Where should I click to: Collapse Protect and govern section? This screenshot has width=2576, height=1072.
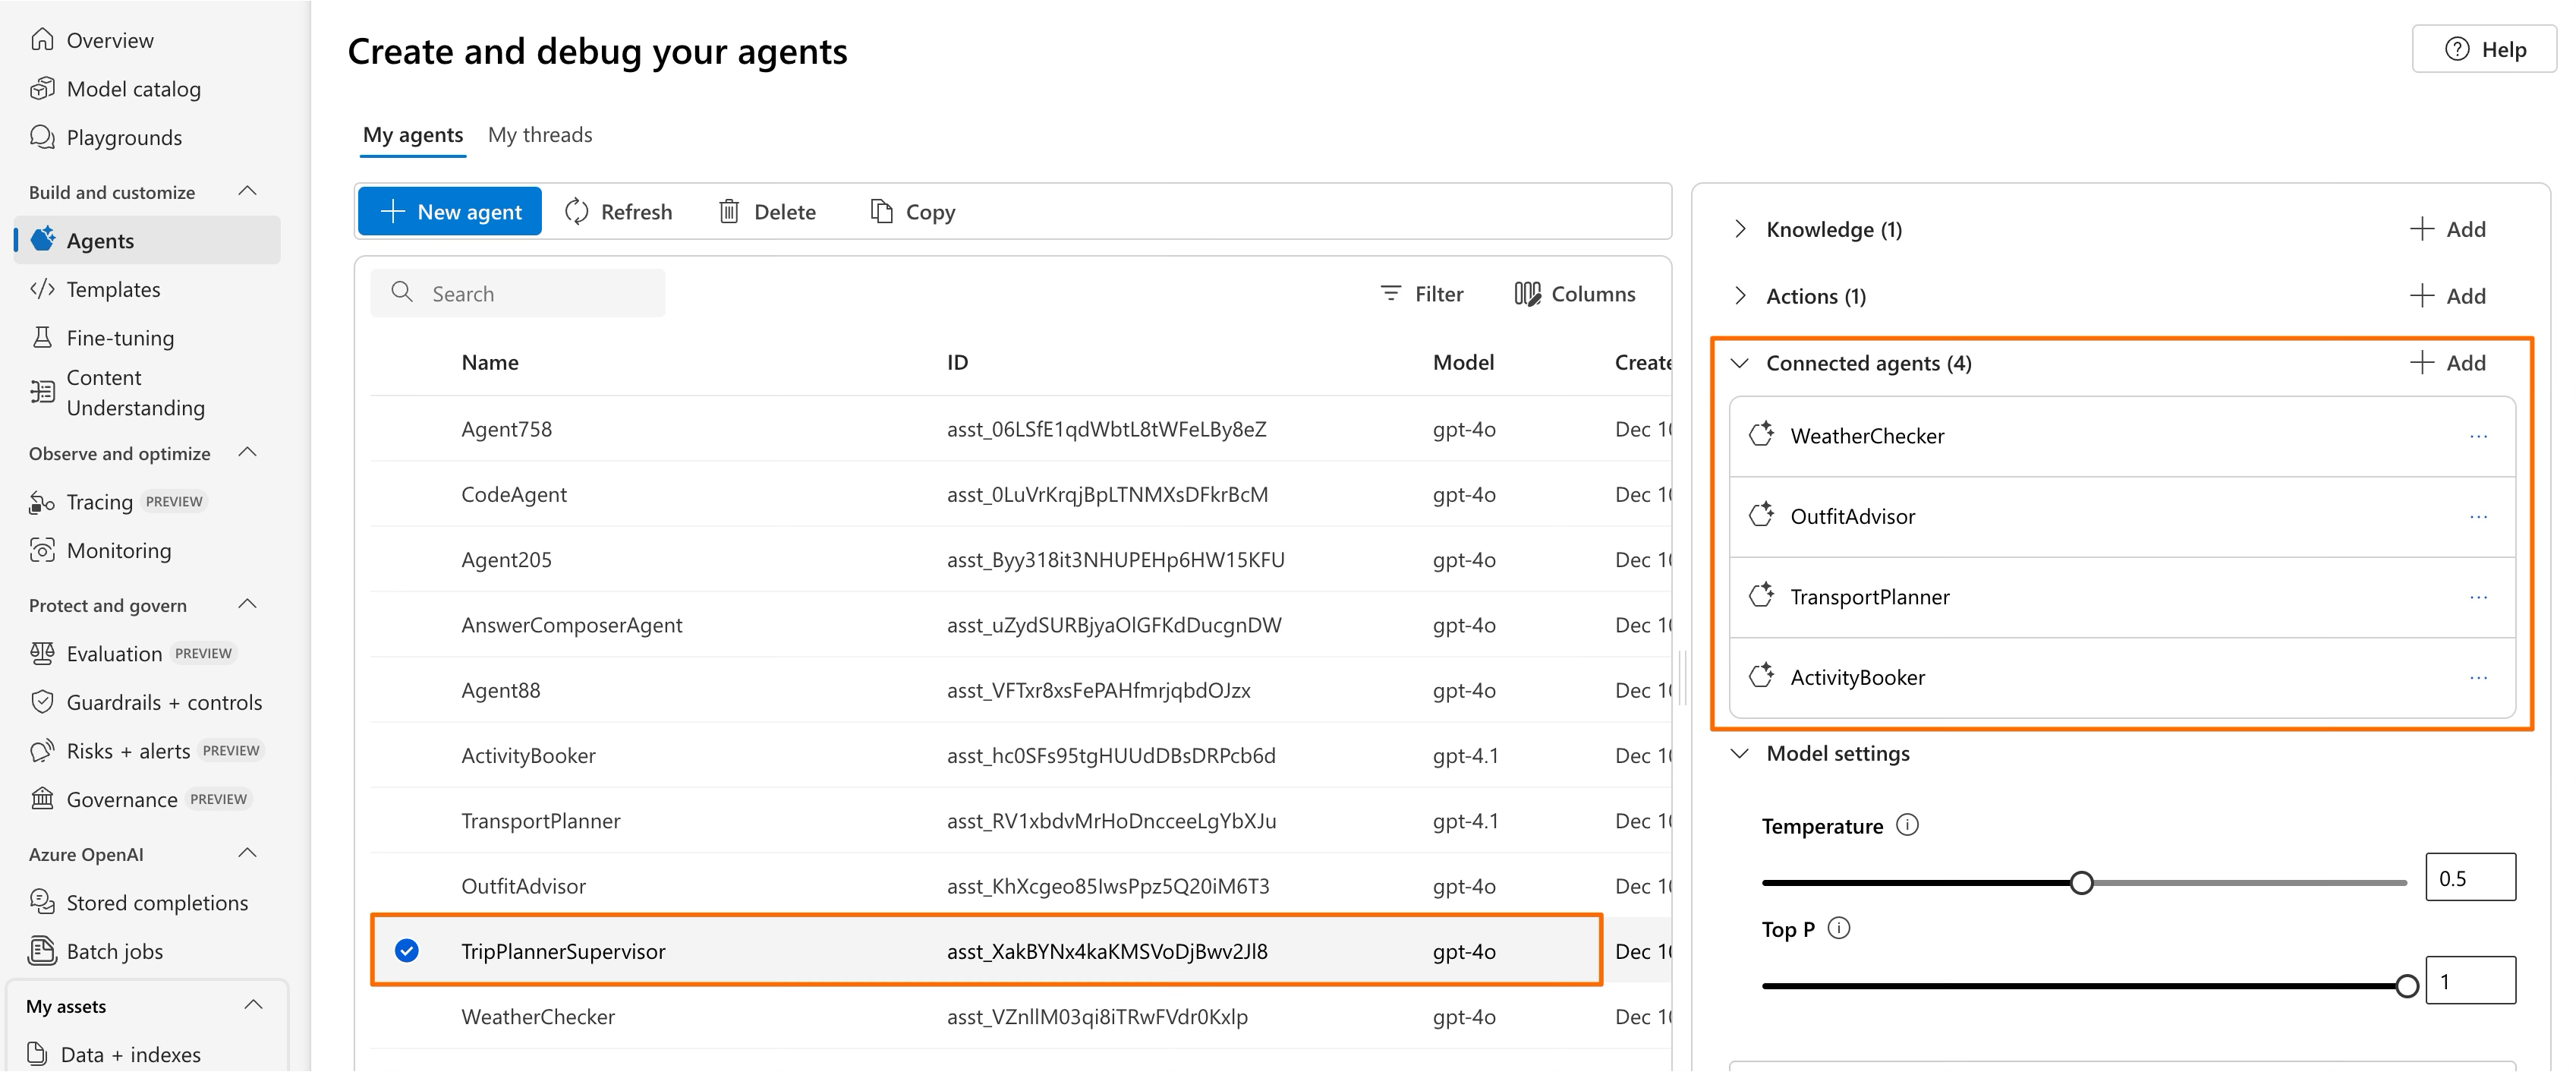[248, 604]
